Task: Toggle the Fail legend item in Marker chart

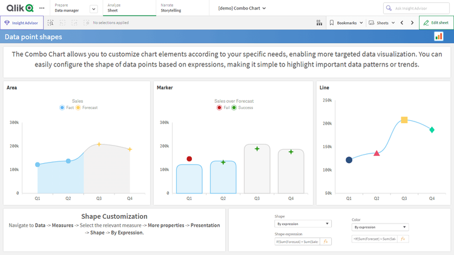Action: coord(223,107)
